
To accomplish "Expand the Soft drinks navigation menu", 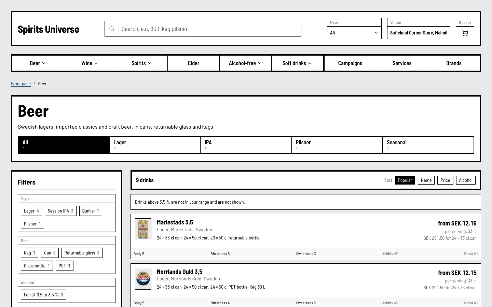I will pyautogui.click(x=297, y=63).
